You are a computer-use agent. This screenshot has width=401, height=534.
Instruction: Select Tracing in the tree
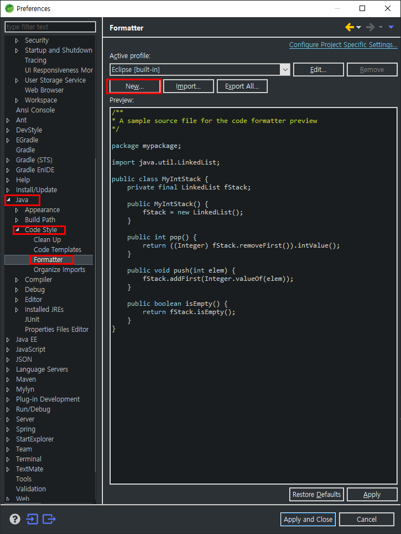35,60
